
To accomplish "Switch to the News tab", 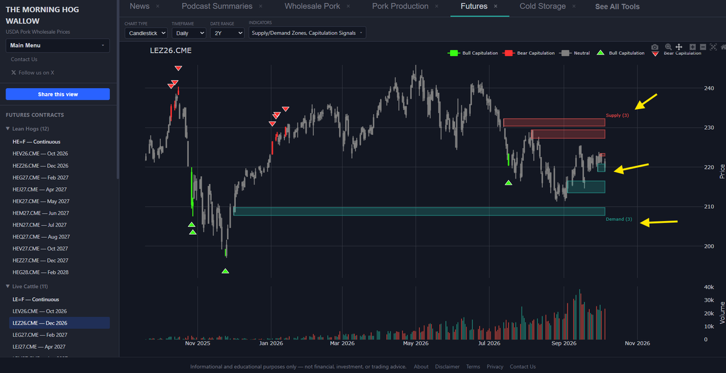I will click(x=139, y=6).
